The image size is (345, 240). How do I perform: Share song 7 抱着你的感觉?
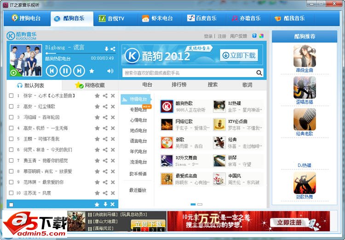pos(105,161)
